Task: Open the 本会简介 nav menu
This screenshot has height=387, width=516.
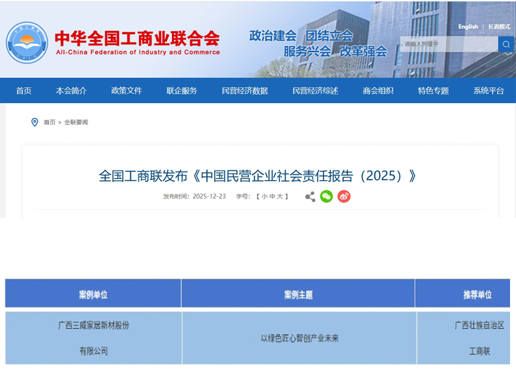Action: (71, 90)
